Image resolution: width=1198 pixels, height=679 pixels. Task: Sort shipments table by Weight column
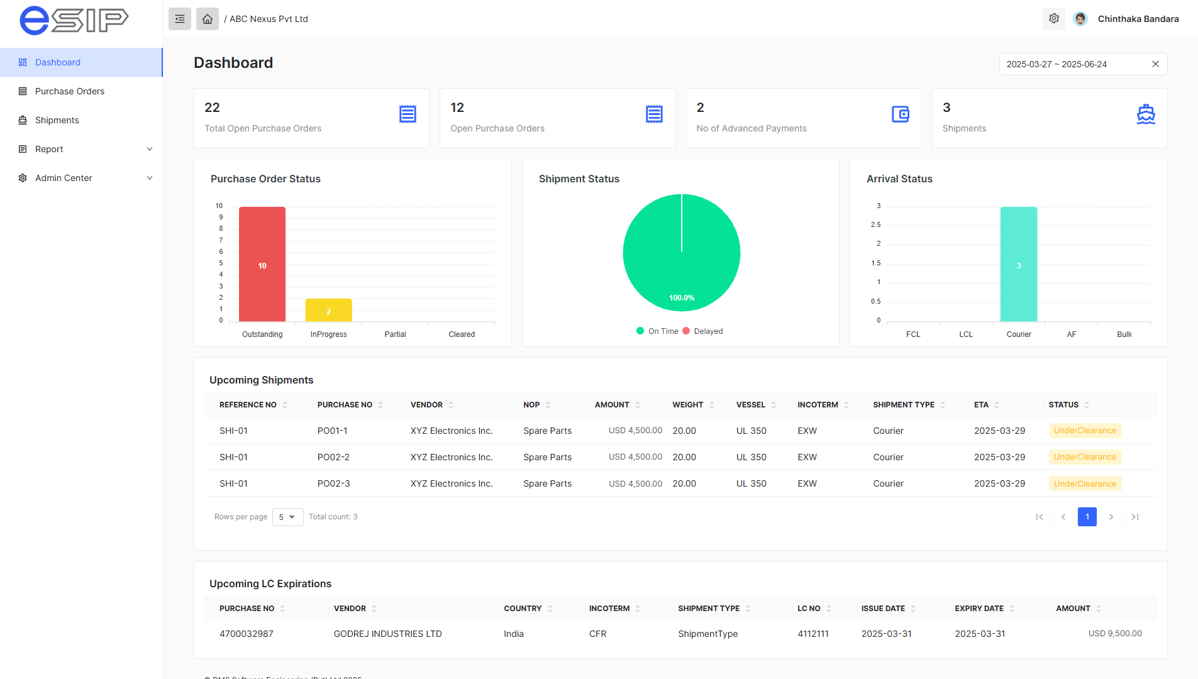tap(712, 405)
